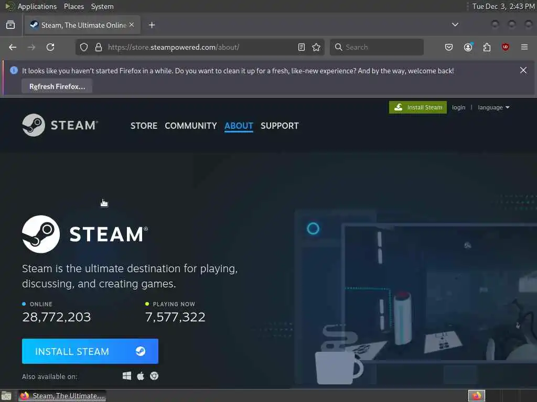Click the uBlock Origin extension icon
This screenshot has height=402, width=537.
coord(505,47)
